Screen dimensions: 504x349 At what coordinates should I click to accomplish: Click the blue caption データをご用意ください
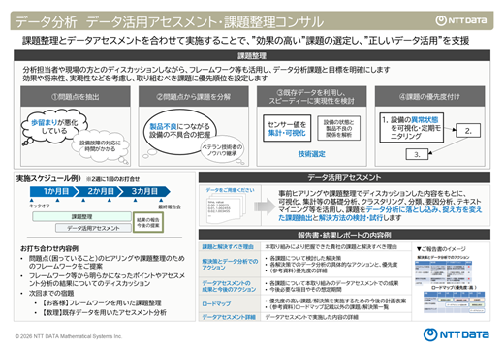(230, 190)
